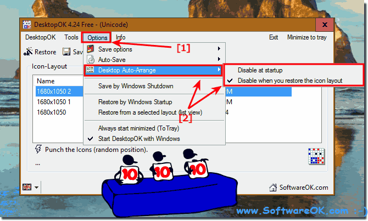Select Save by Windows Shutdown
368x221 pixels.
click(x=136, y=86)
